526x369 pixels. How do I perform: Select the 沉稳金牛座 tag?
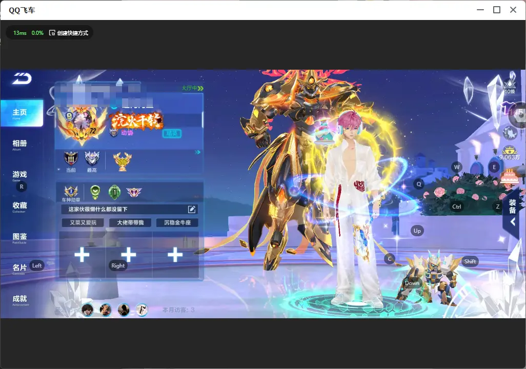pos(177,223)
